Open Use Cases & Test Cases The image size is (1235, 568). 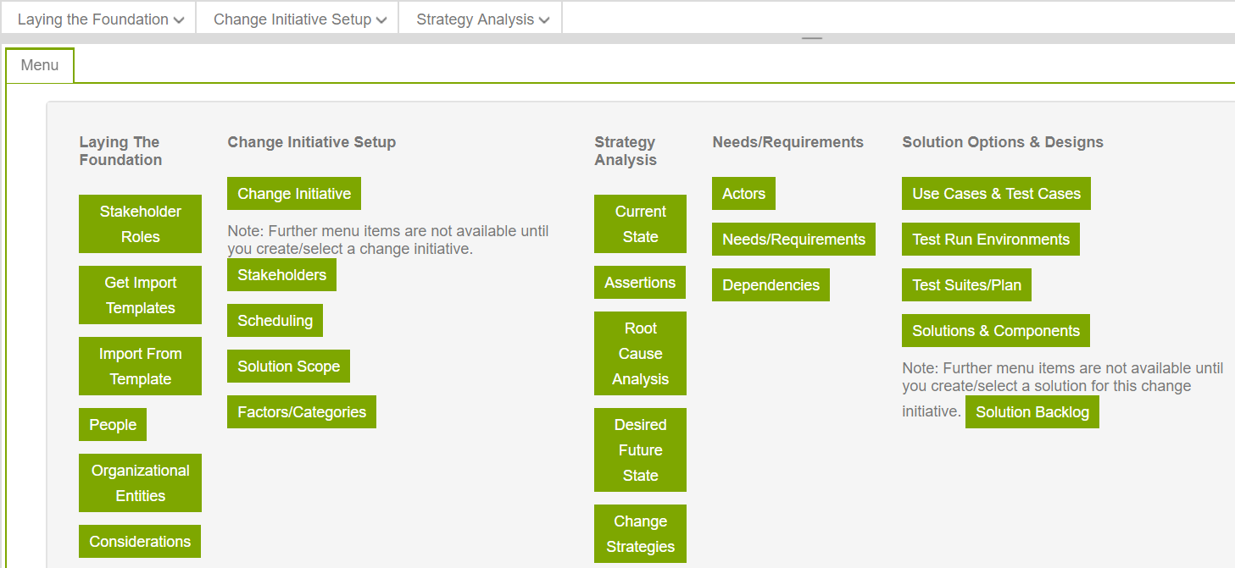pos(996,194)
